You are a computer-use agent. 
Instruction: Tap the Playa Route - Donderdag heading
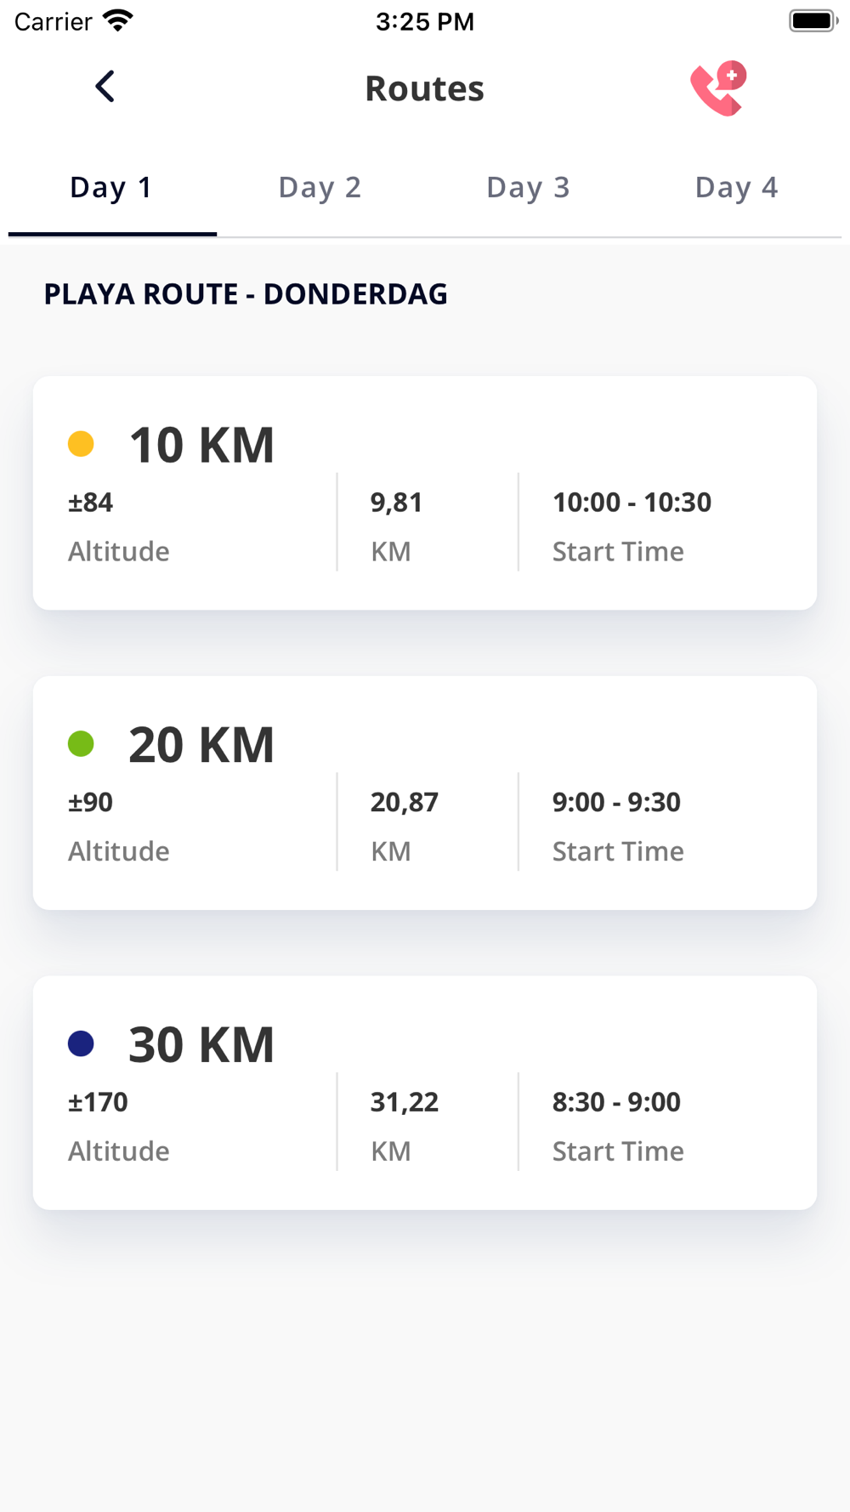pos(246,294)
